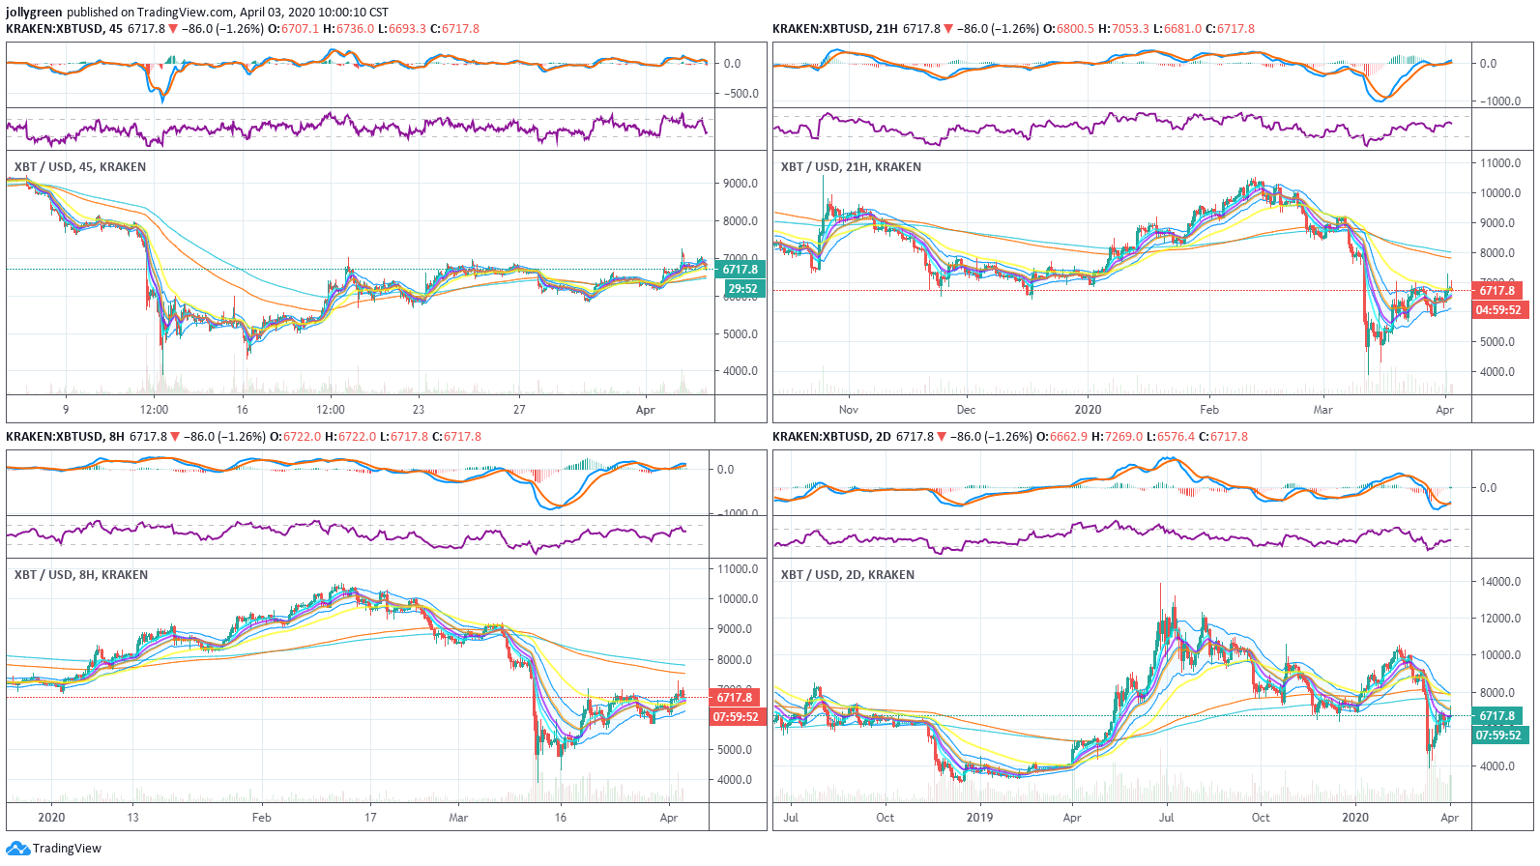Image resolution: width=1540 pixels, height=866 pixels.
Task: Click the red down arrow in the 21H chart header
Action: click(x=948, y=29)
